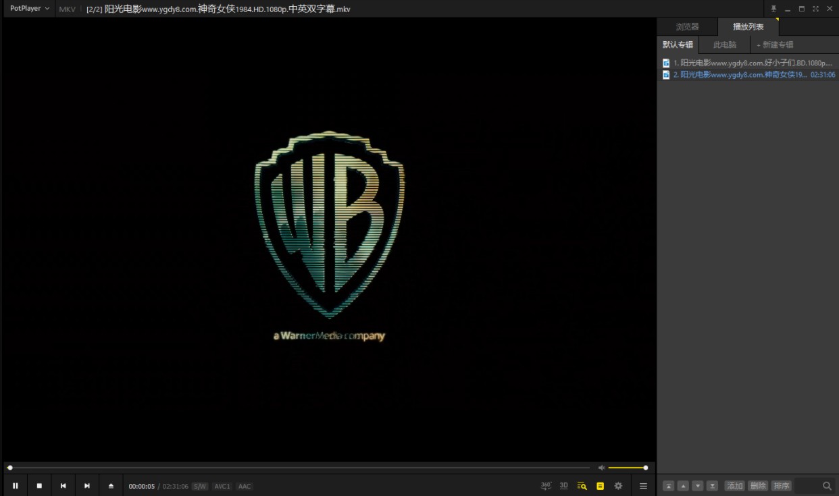
Task: Switch to the 浏览器 tab
Action: (x=687, y=27)
